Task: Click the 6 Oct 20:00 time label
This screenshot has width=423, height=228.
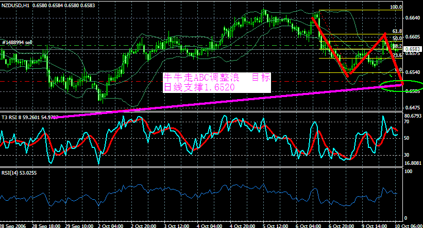Action: 342,225
